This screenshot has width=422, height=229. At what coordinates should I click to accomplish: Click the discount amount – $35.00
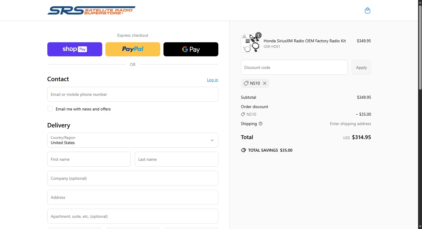pyautogui.click(x=363, y=114)
